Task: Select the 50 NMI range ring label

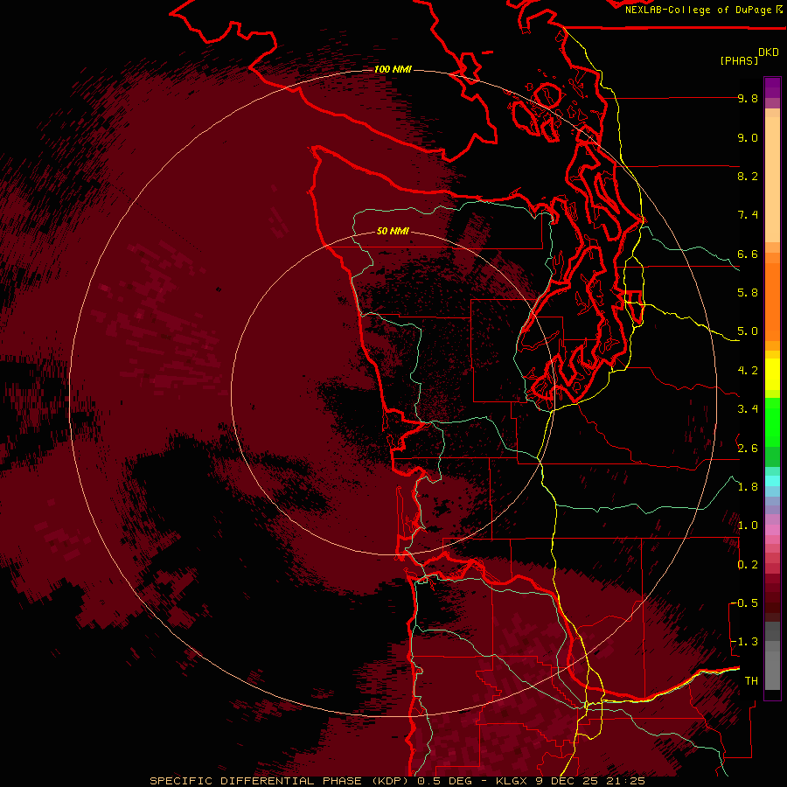Action: pyautogui.click(x=393, y=231)
